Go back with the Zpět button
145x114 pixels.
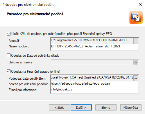(x=59, y=108)
